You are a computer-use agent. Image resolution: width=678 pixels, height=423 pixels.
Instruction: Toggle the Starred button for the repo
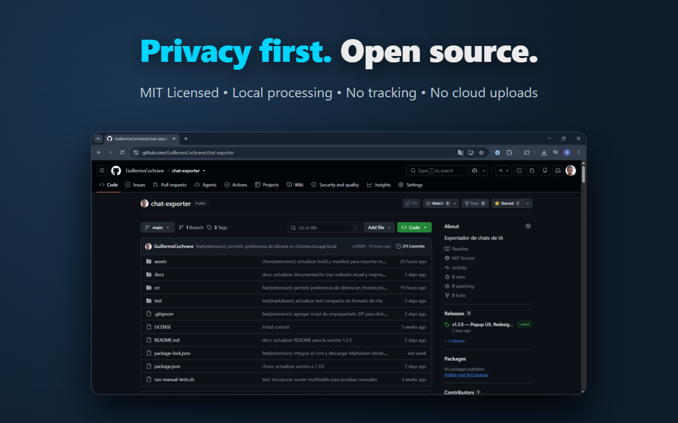coord(507,203)
